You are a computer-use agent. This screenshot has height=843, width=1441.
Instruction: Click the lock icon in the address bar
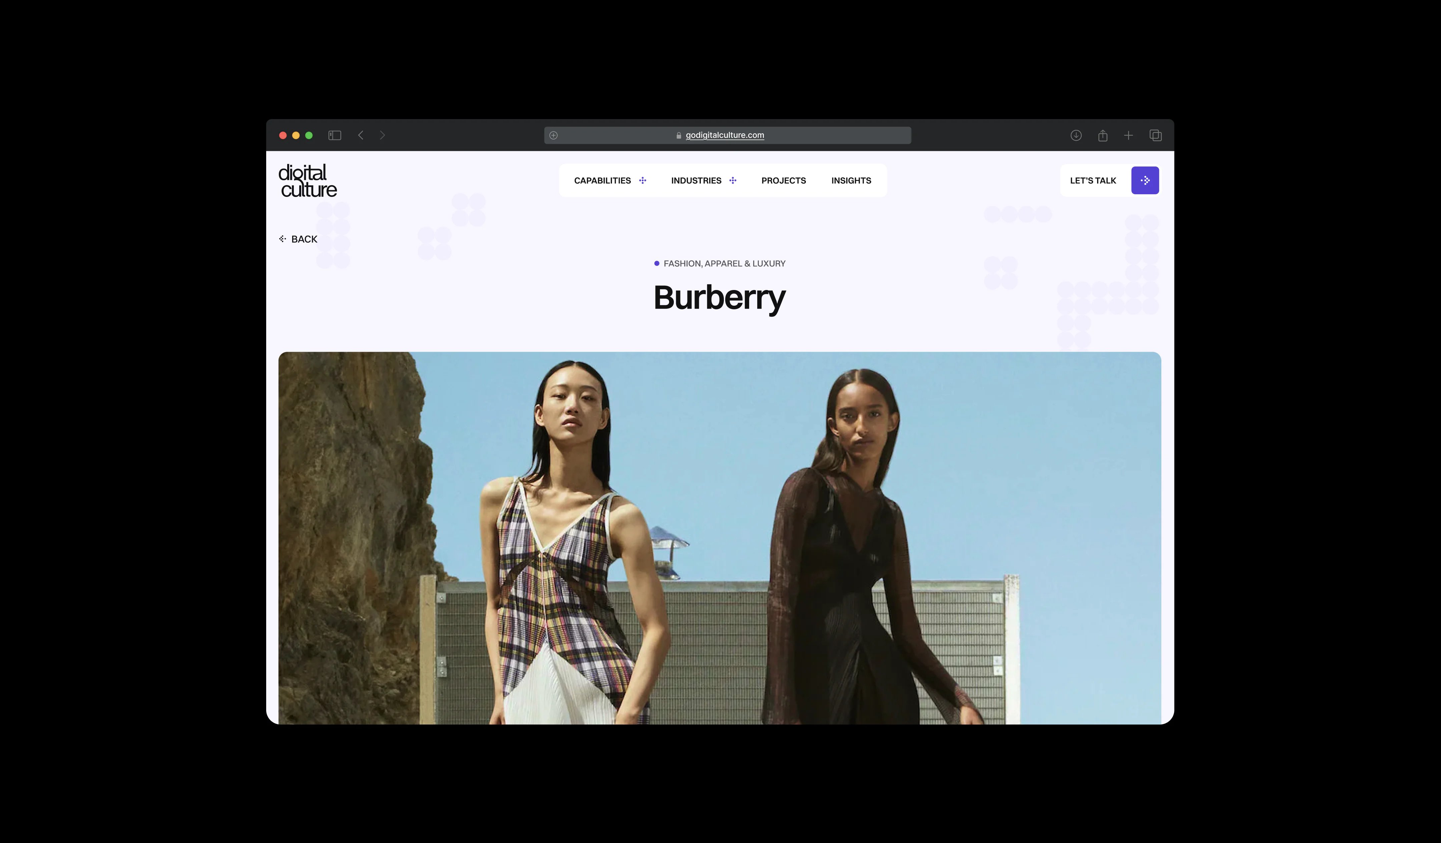coord(679,135)
